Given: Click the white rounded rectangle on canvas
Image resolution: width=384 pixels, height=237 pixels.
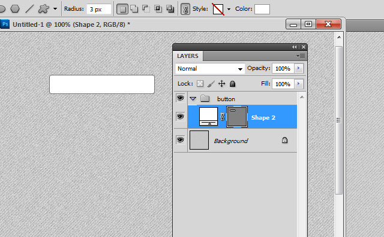Looking at the screenshot, I should tap(102, 84).
